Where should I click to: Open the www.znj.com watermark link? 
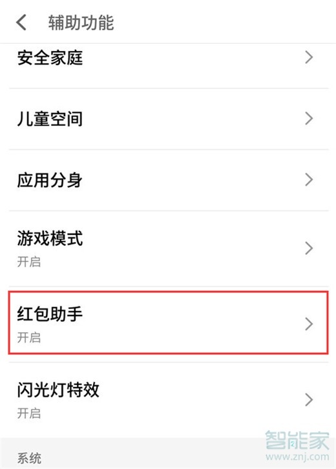tap(297, 457)
